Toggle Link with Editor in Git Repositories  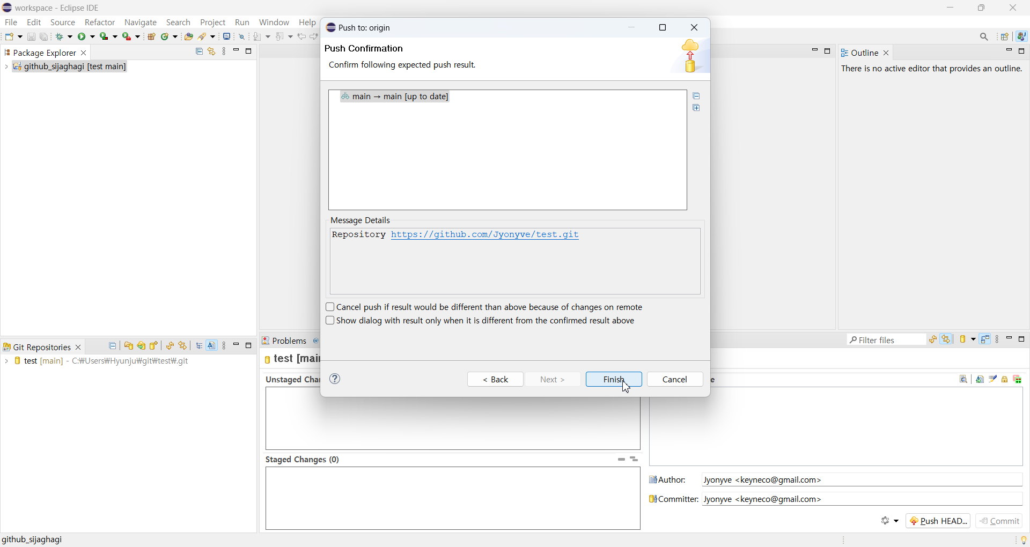183,346
